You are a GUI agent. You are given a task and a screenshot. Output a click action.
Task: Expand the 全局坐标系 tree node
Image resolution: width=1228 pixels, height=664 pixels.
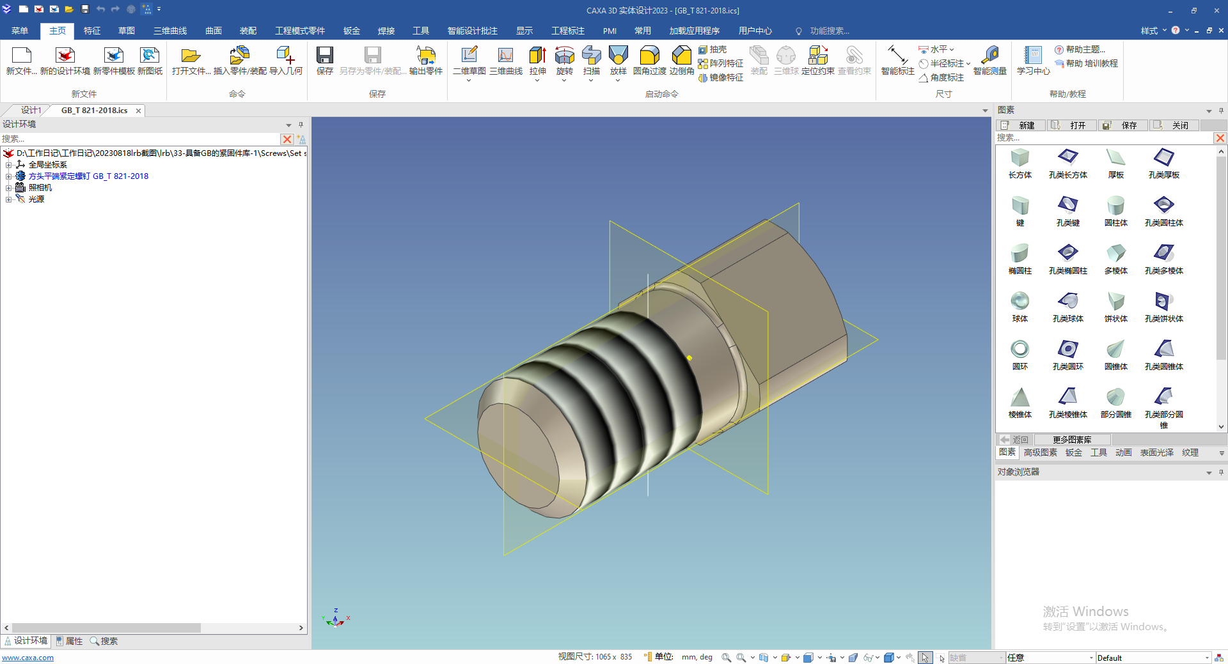9,165
